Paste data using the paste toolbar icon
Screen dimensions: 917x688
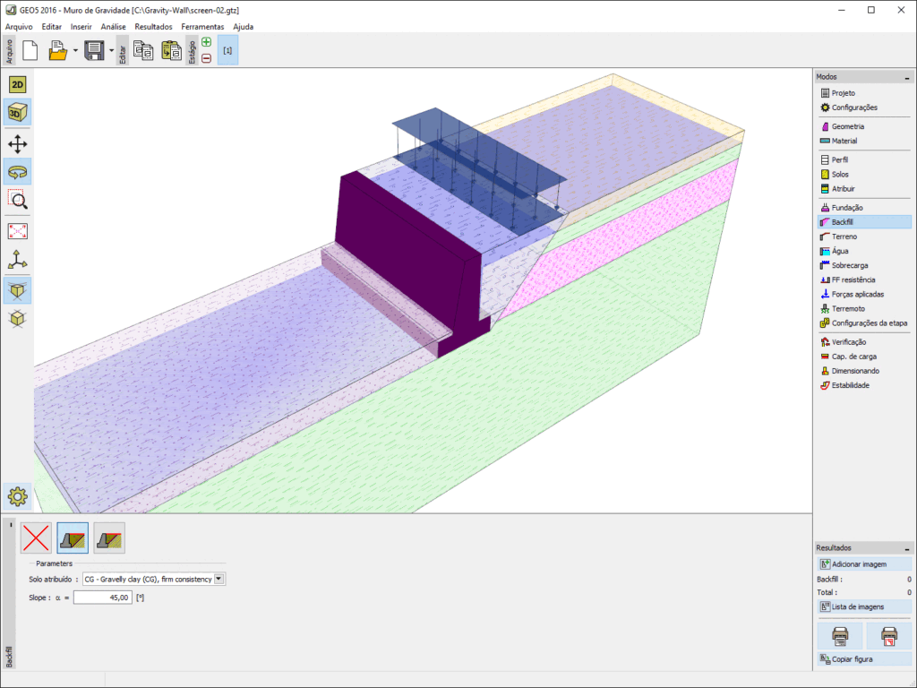coord(171,50)
